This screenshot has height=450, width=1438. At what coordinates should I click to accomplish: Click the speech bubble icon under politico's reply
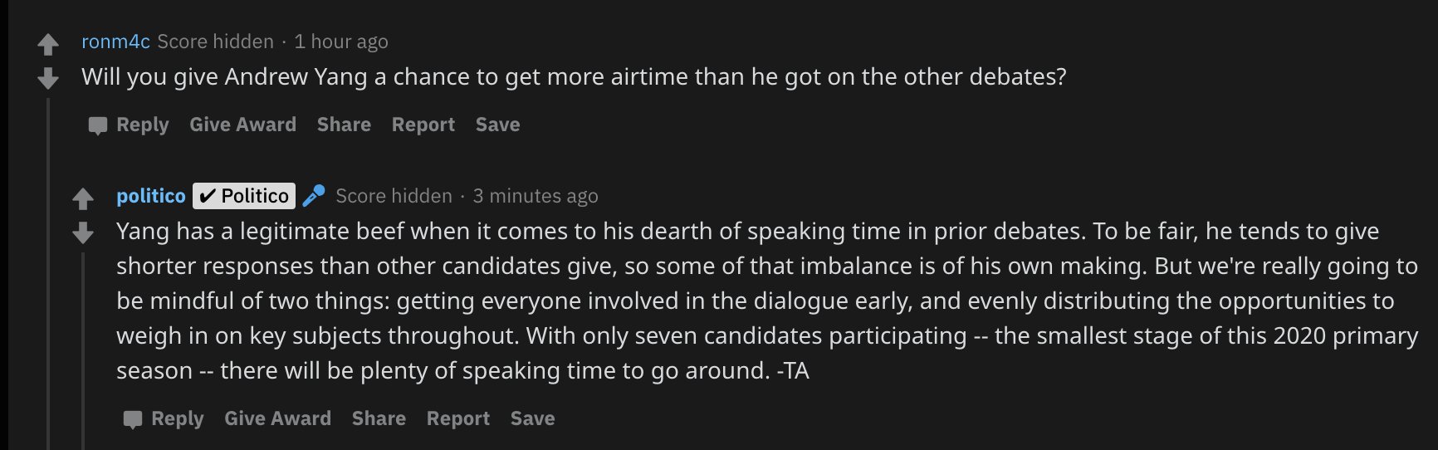tap(133, 419)
